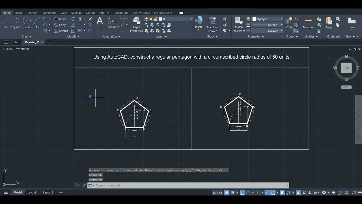Screen dimensions: 362x204
Task: Click the Text annotation tool
Action: (x=100, y=23)
